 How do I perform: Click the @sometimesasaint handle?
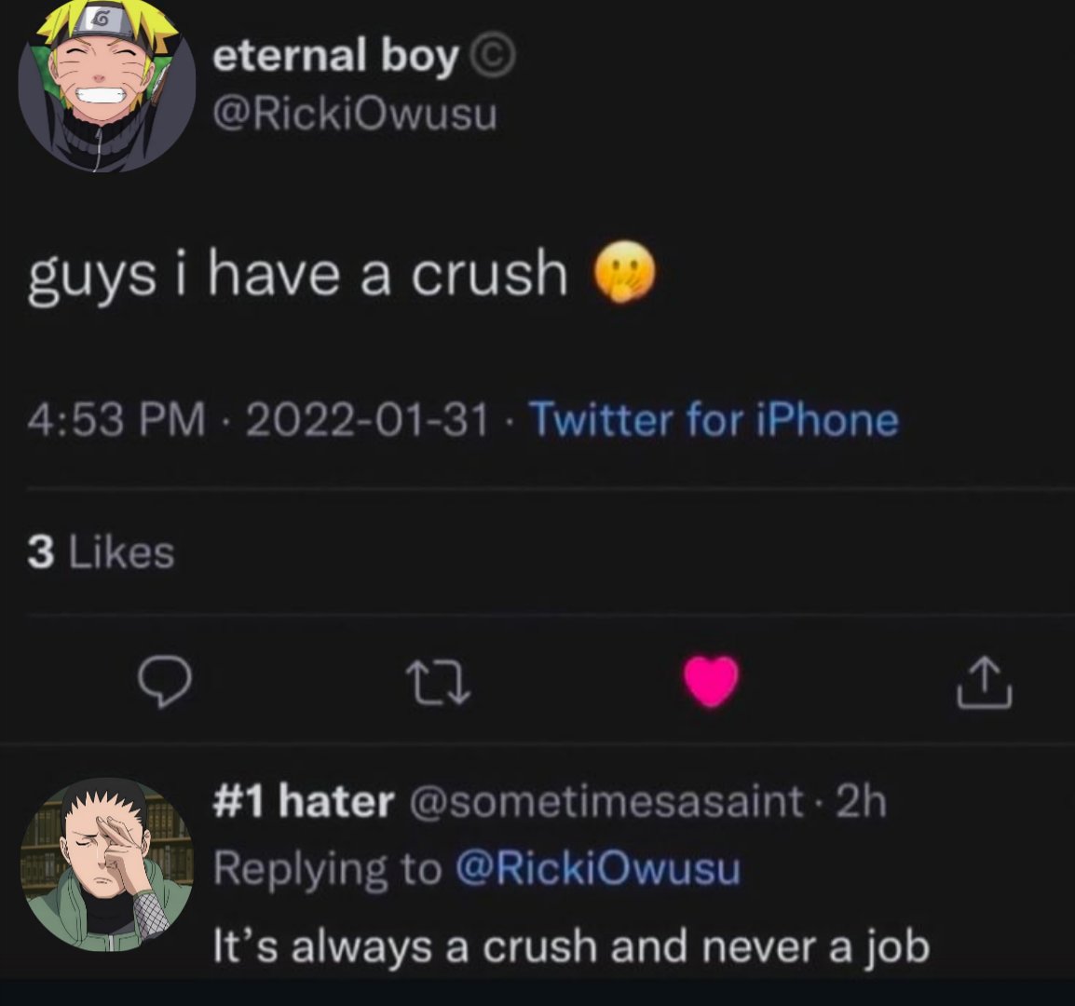coord(606,801)
